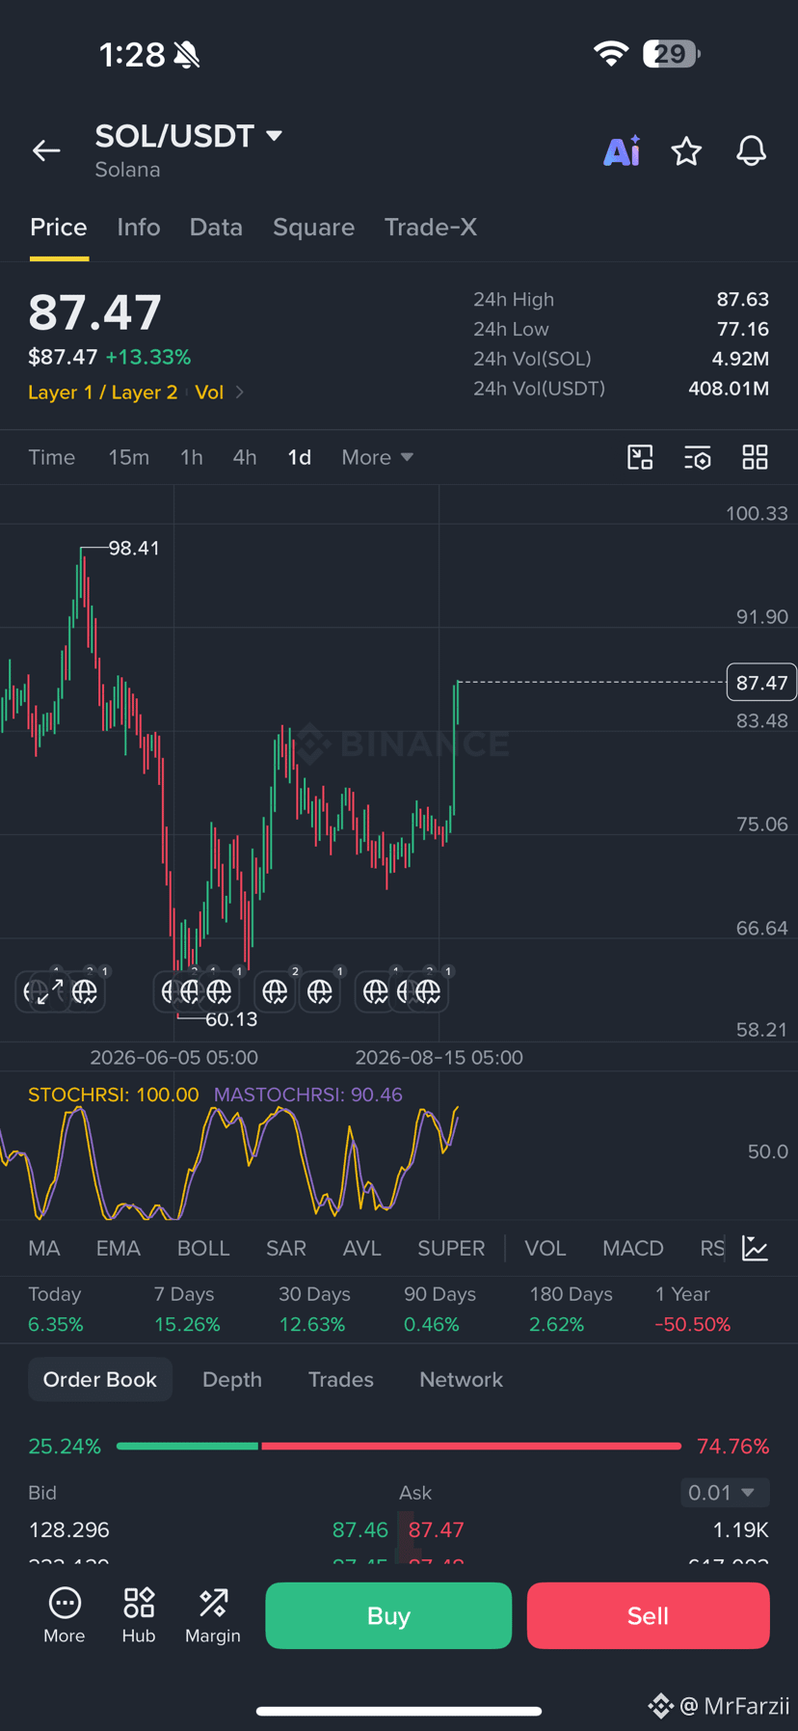Select the Order Book tab
This screenshot has height=1731, width=798.
click(x=100, y=1380)
